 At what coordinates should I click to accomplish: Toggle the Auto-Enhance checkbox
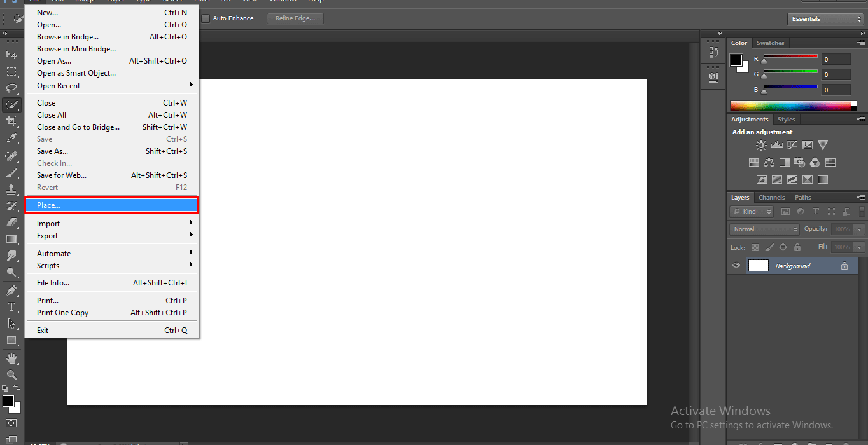click(206, 18)
